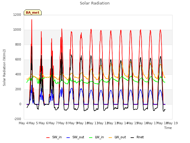Click the blue SW_out legend swatch
Image resolution: width=190 pixels, height=143 pixels.
click(x=68, y=138)
